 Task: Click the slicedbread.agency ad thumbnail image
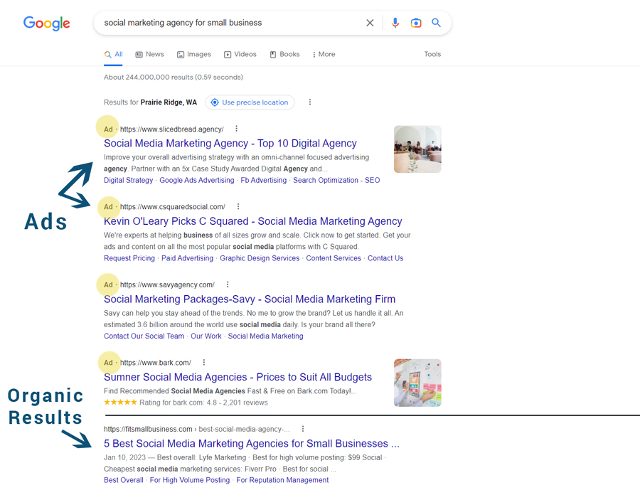(417, 149)
